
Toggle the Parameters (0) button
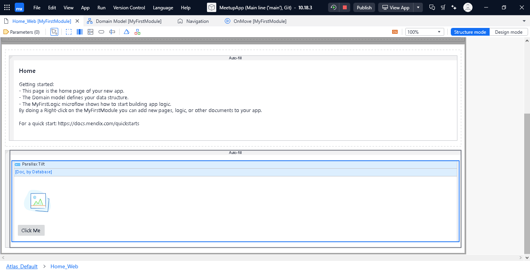(x=22, y=32)
